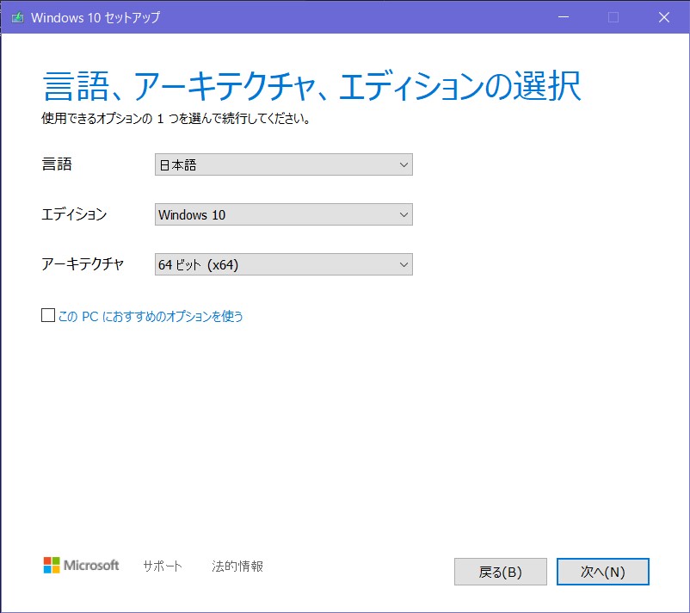The height and width of the screenshot is (613, 690).
Task: Click the 言語 field label
Action: pos(57,164)
